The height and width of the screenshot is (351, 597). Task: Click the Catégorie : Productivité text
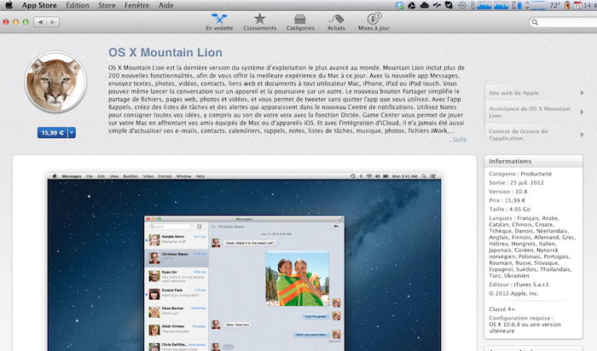point(520,174)
